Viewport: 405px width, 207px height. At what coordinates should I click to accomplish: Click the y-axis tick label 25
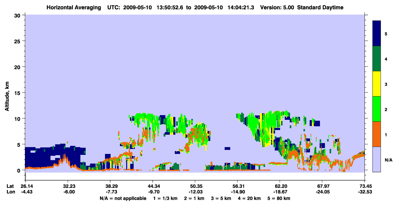point(18,41)
